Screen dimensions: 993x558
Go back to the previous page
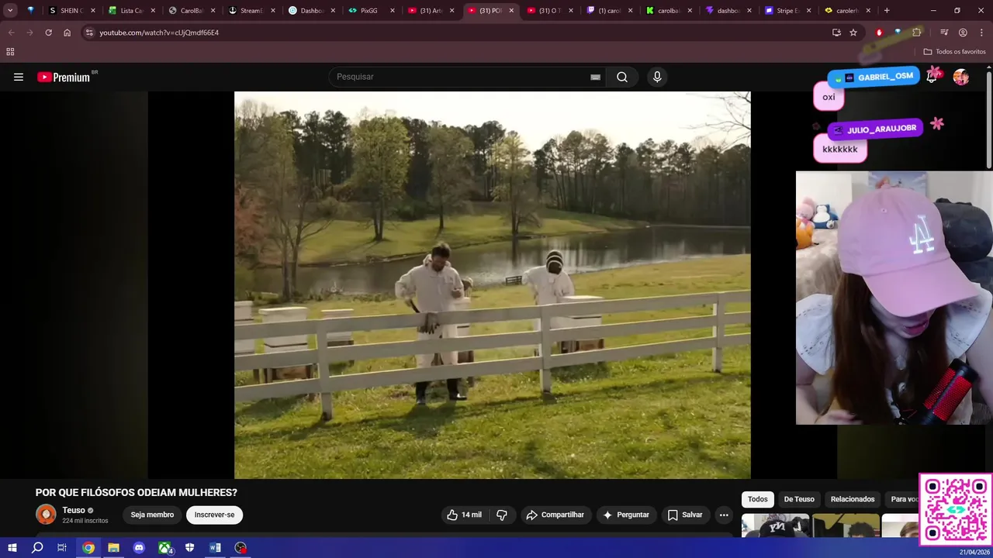[x=11, y=33]
